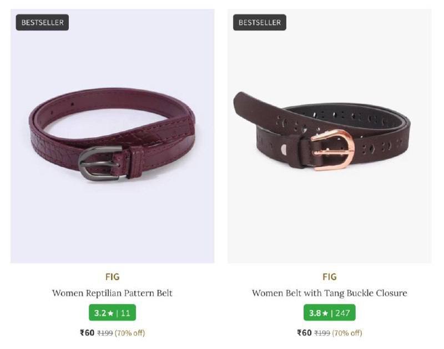Open the Women Reptilian Pattern Belt image
Viewport: 444px width, 349px height.
point(113,136)
